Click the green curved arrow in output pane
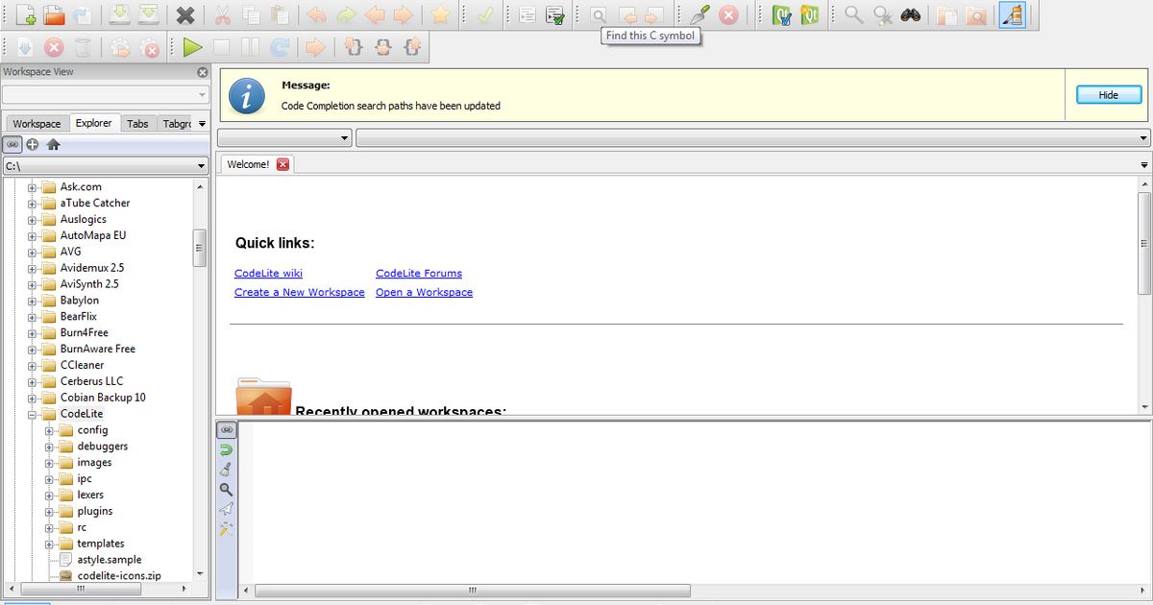Viewport: 1153px width, 605px height. [226, 449]
